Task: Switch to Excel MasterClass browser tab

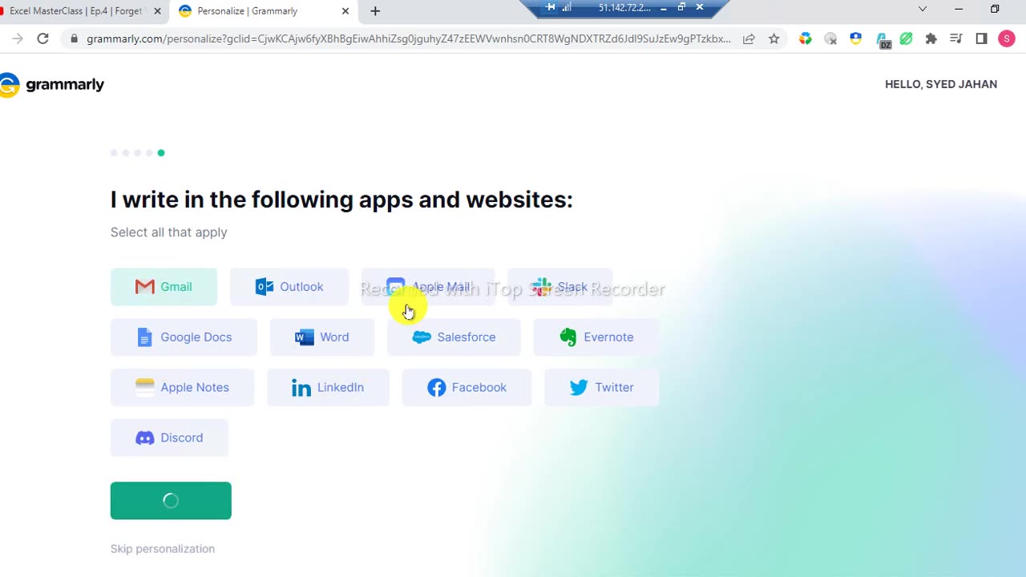Action: click(x=76, y=11)
